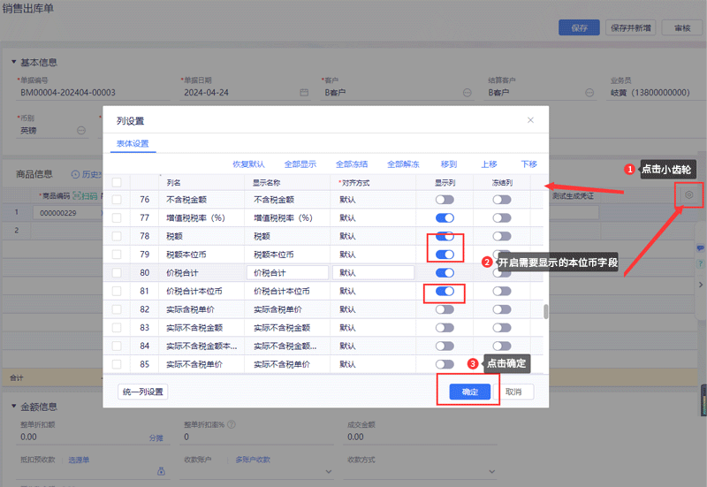Click 全部冻结 option
The height and width of the screenshot is (487, 707).
(352, 164)
